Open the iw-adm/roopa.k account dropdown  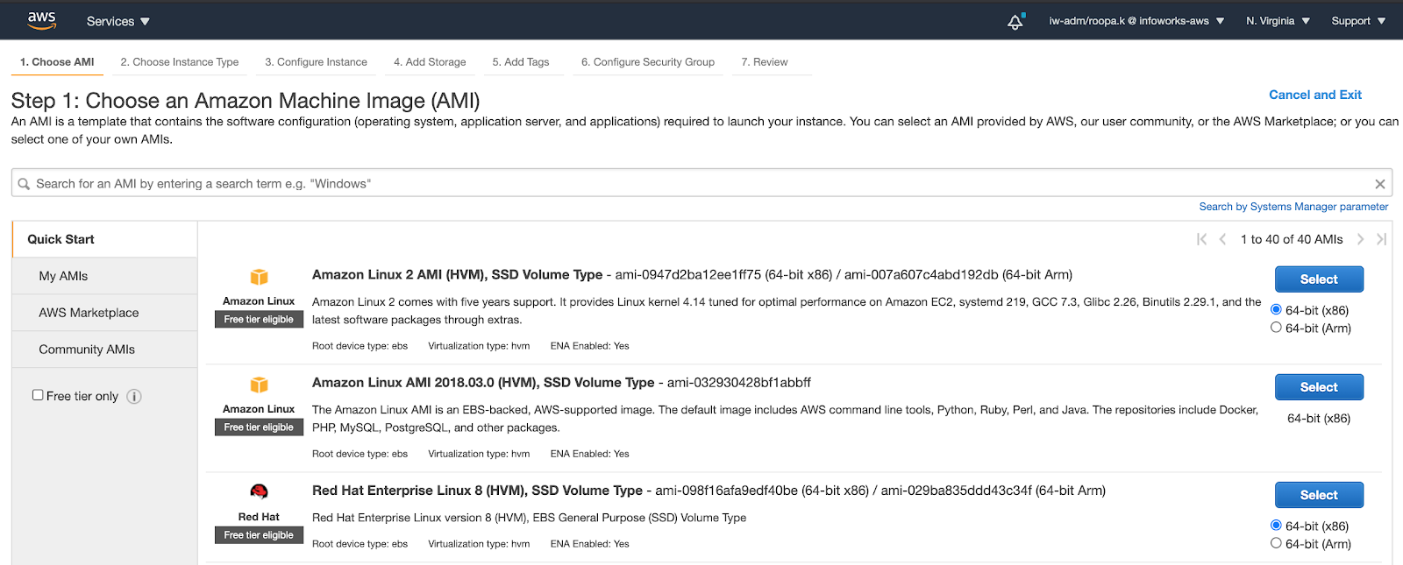point(1136,21)
